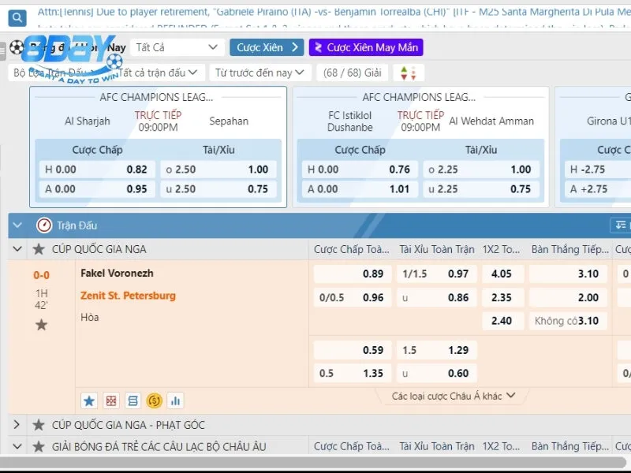Click the Cược Chấp Toà... column header
Image resolution: width=631 pixels, height=473 pixels.
[351, 249]
